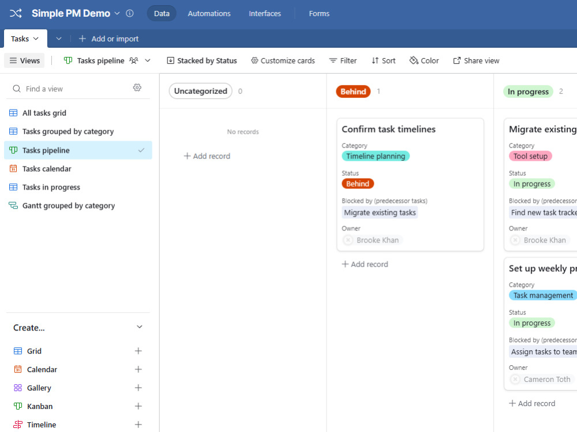The height and width of the screenshot is (432, 577).
Task: Click Brooke Khan on Confirm task timelines card
Action: pyautogui.click(x=372, y=240)
